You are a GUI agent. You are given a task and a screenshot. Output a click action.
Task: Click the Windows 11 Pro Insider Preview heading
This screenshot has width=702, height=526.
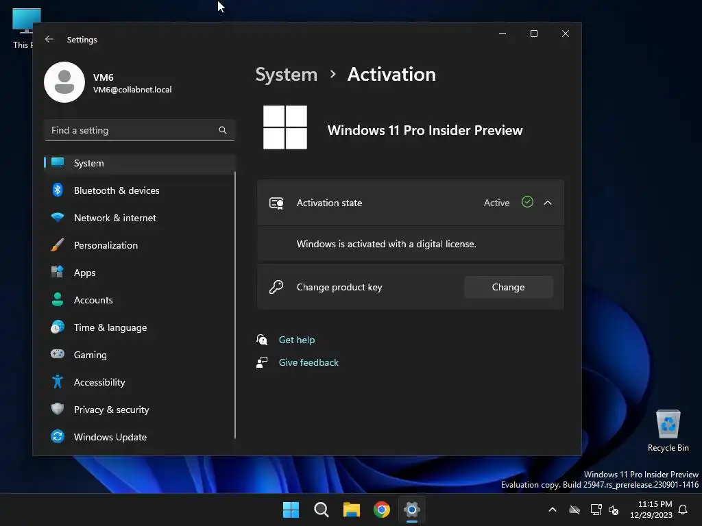425,130
